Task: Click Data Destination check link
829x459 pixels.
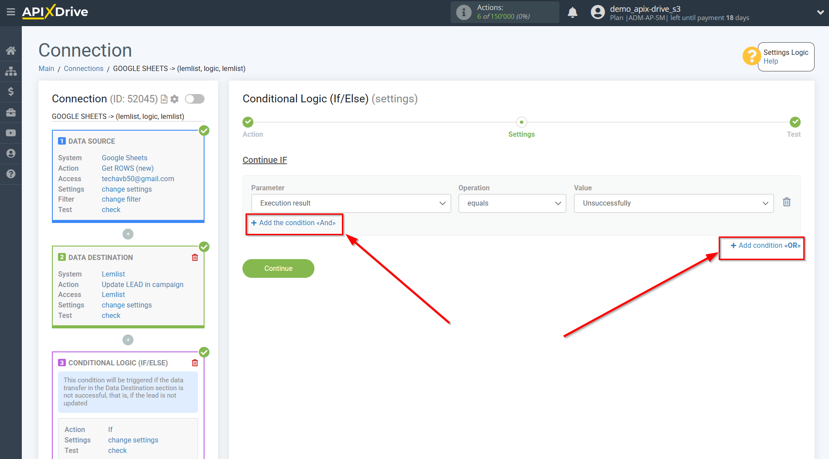Action: point(111,315)
